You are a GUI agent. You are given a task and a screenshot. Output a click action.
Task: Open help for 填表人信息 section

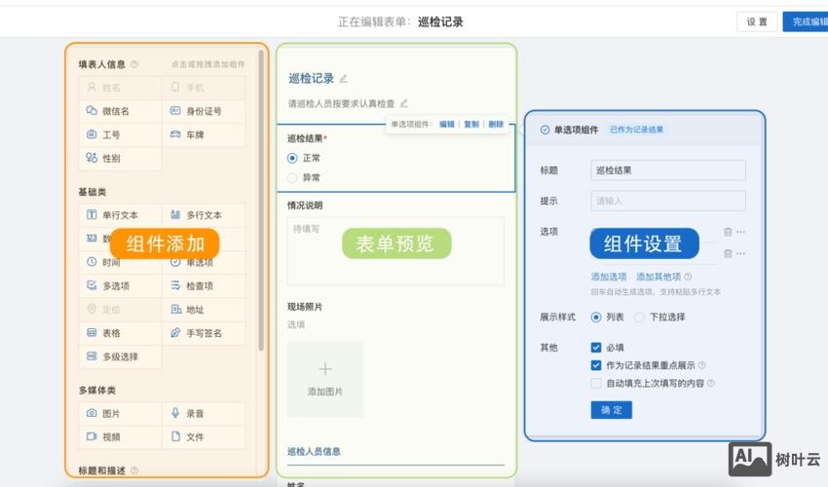(x=134, y=64)
